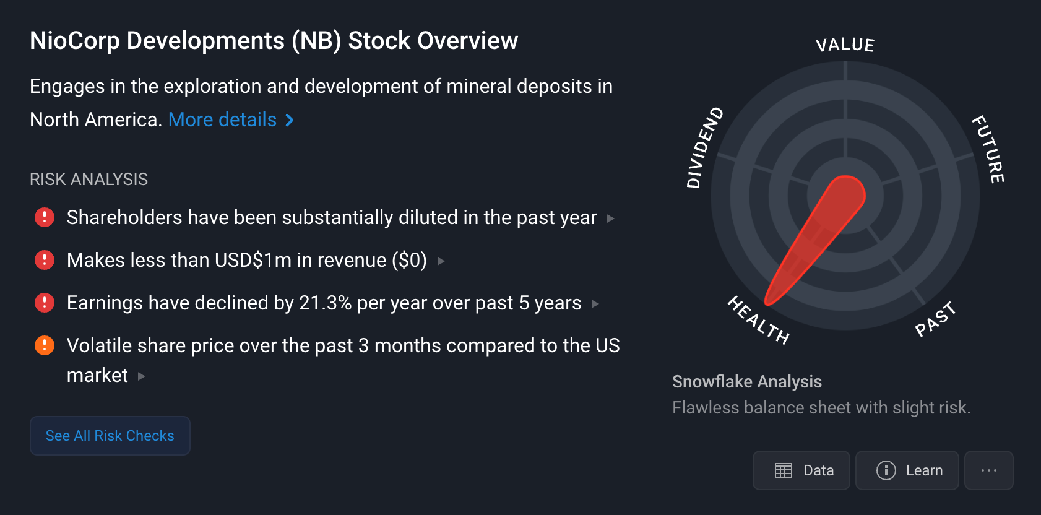Click red alert icon beside revenue risk

(45, 260)
